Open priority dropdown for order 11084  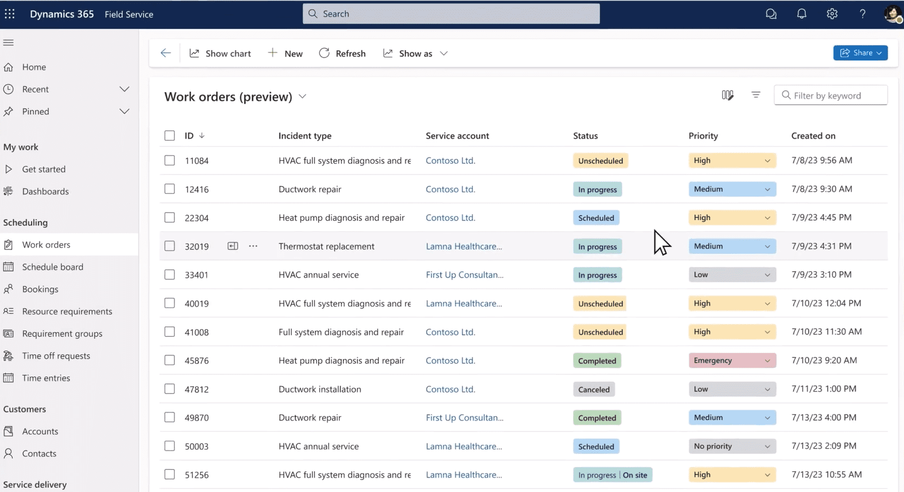(x=732, y=161)
